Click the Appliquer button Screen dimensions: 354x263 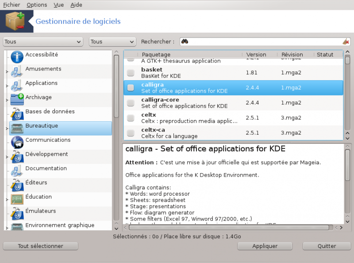265,246
